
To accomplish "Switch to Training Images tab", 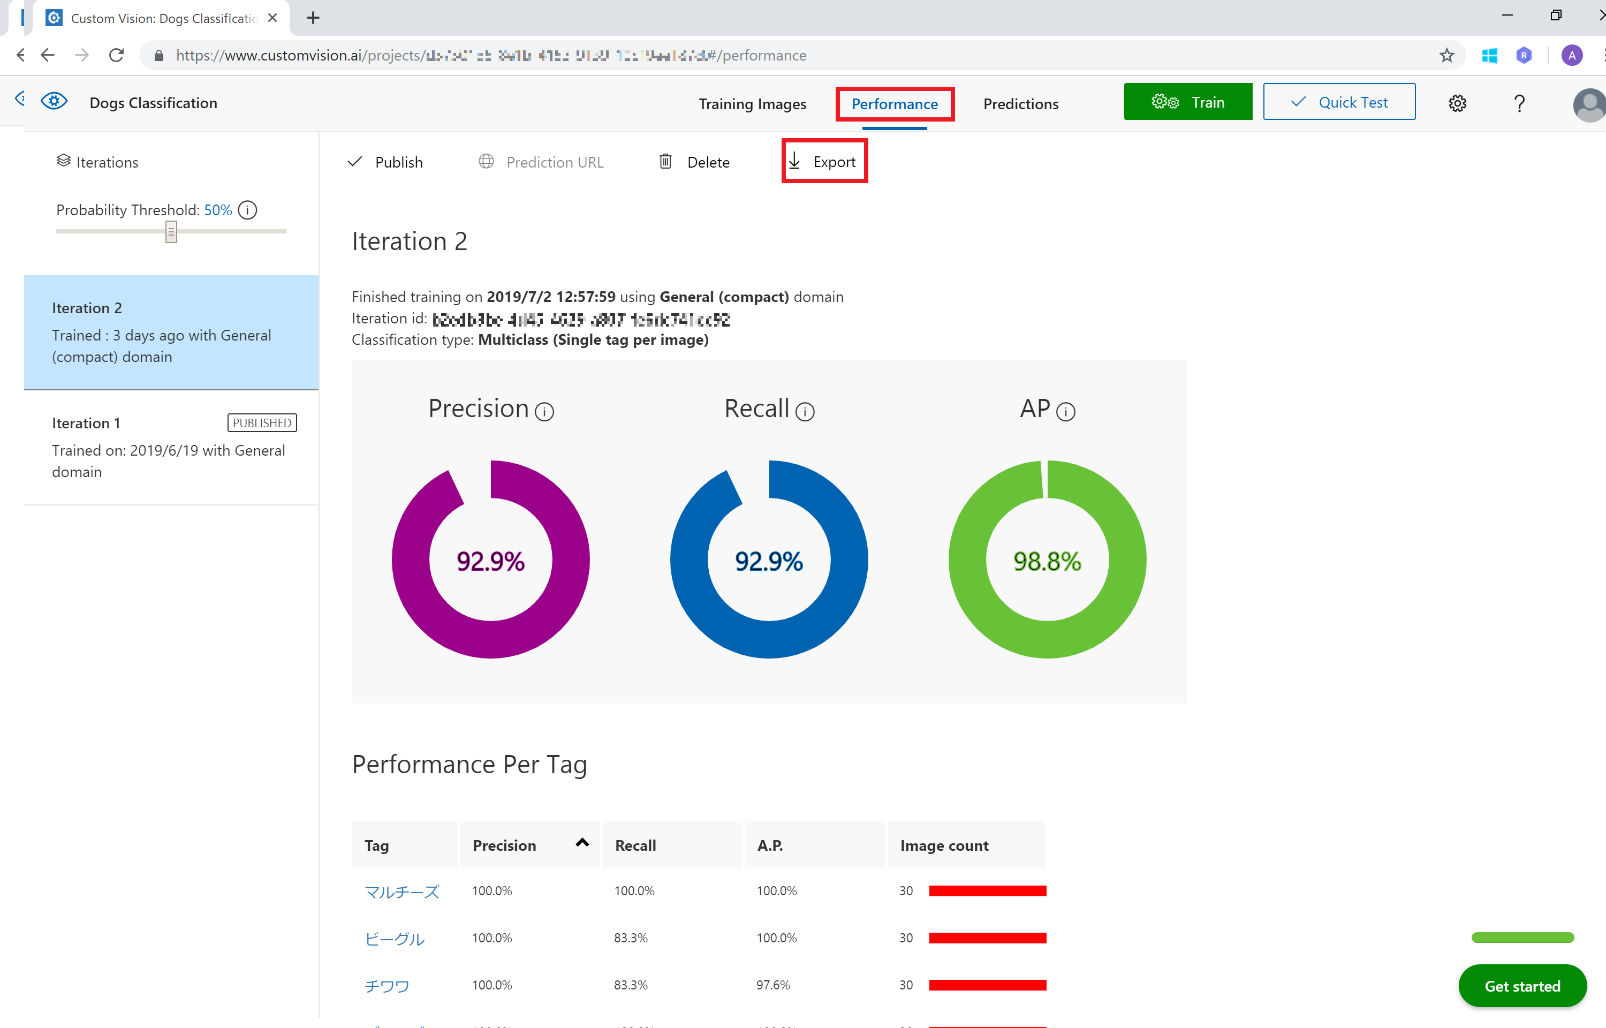I will [x=752, y=104].
